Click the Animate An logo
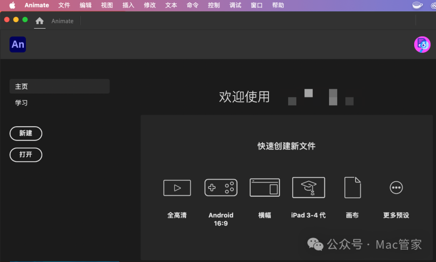The height and width of the screenshot is (262, 436). [x=18, y=44]
